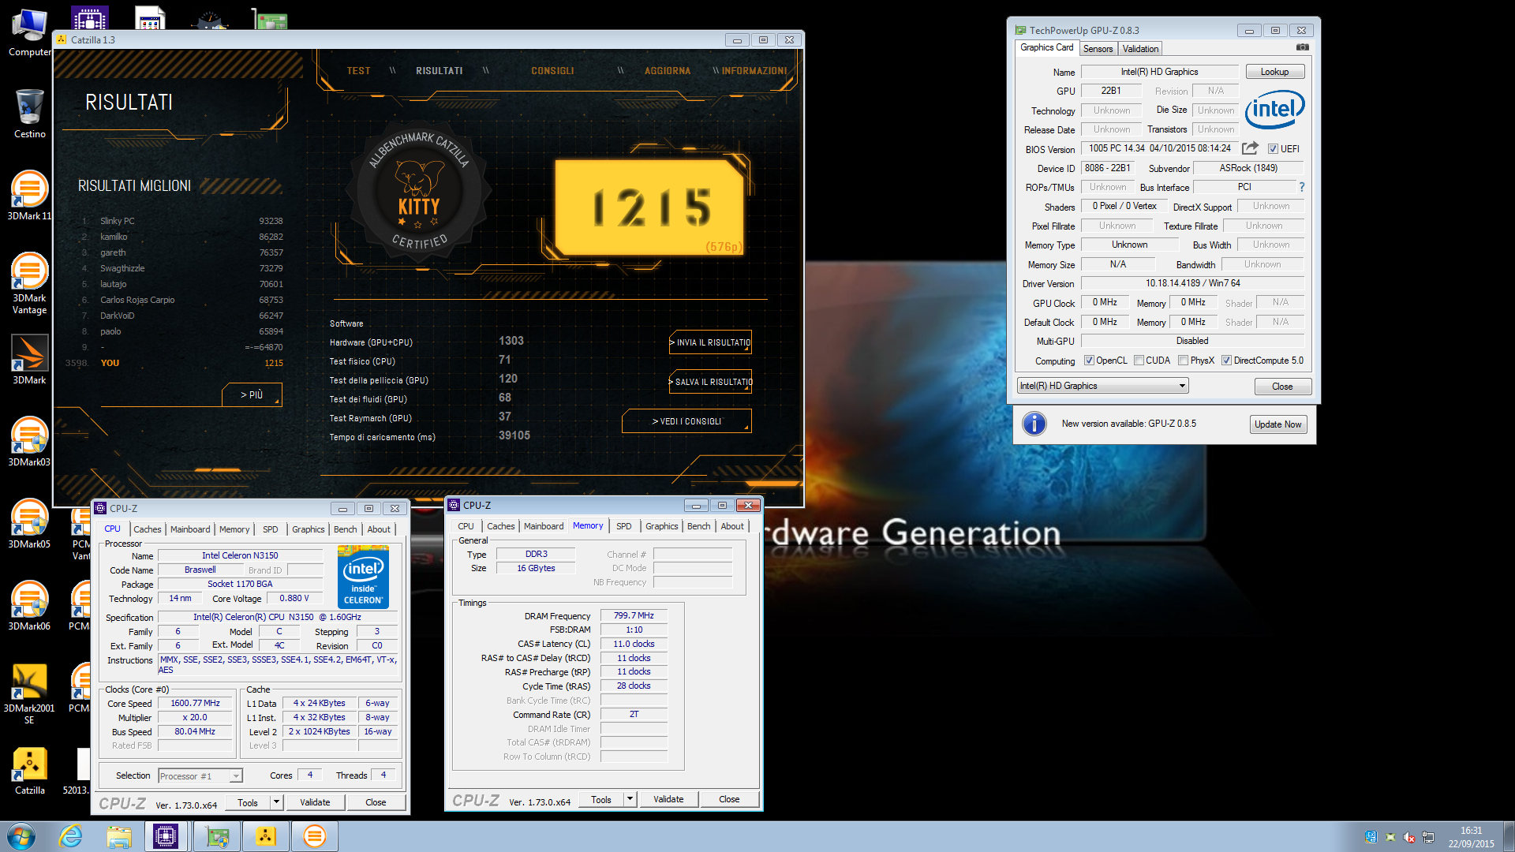Viewport: 1515px width, 852px height.
Task: Click Driver Version value 10.18.14.4189 / Win7 64
Action: pos(1192,283)
